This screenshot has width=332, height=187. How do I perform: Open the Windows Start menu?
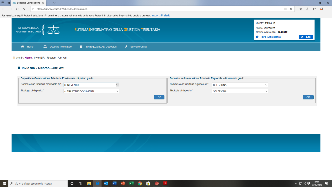tap(4, 184)
